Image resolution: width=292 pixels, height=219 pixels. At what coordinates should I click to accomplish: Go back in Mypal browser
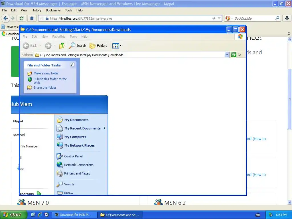[5, 18]
